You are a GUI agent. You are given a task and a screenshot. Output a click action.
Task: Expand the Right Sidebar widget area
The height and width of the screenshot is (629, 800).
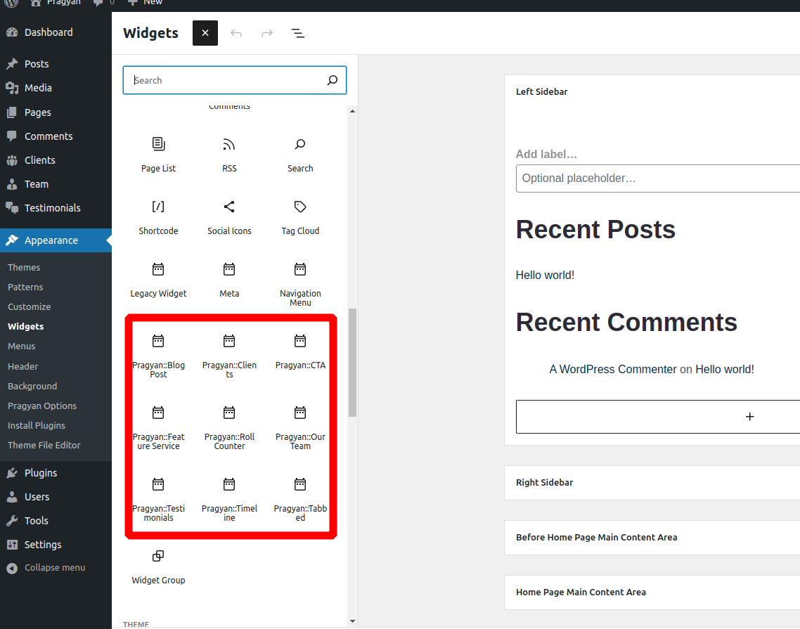click(x=652, y=483)
